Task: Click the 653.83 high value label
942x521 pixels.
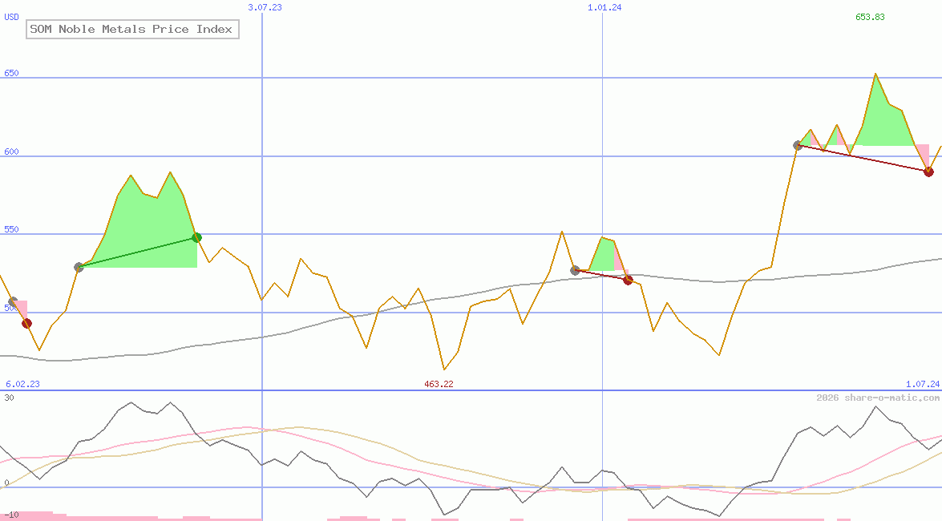Action: [870, 14]
